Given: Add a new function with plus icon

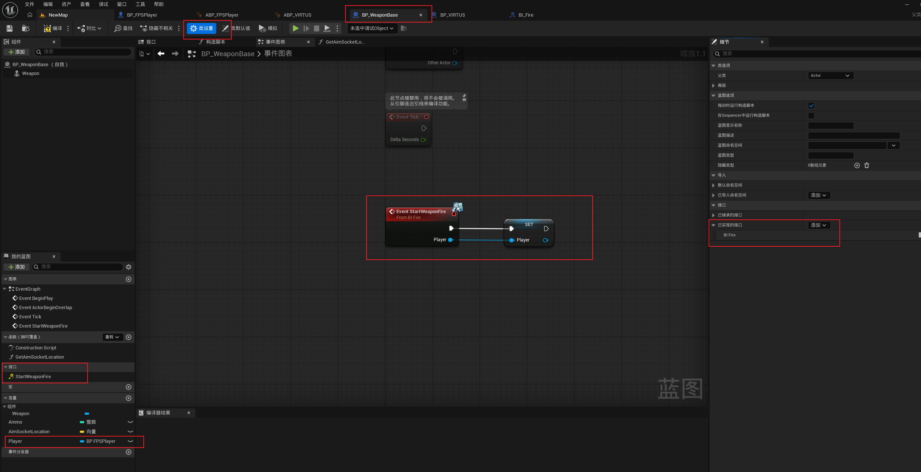Looking at the screenshot, I should click(129, 337).
